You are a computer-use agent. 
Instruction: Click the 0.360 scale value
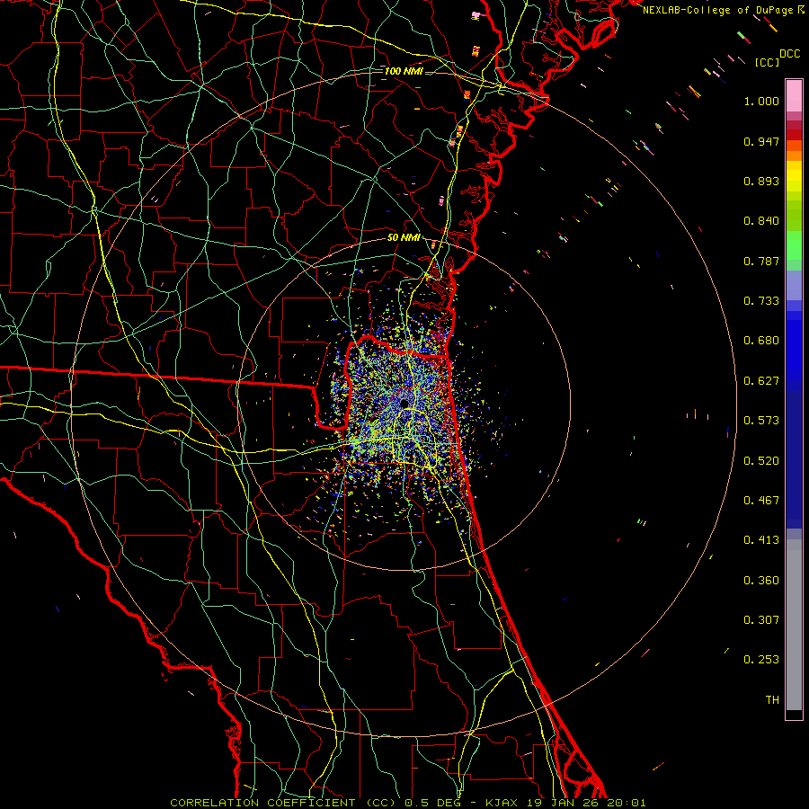point(761,581)
